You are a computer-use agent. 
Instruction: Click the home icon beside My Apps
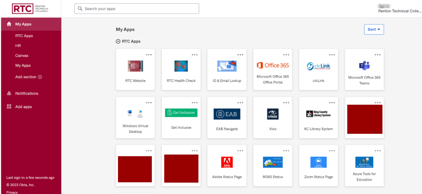coord(9,24)
